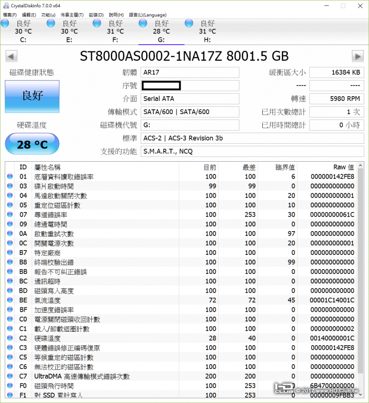Open the 語言(L)(Language) menu

(148, 15)
